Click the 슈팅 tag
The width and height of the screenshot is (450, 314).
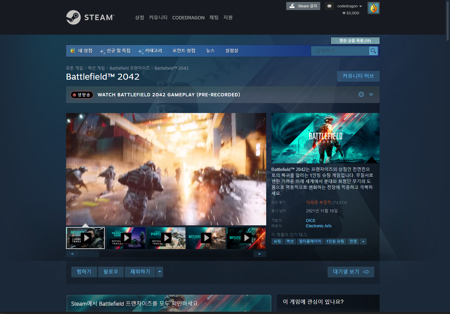coord(277,241)
